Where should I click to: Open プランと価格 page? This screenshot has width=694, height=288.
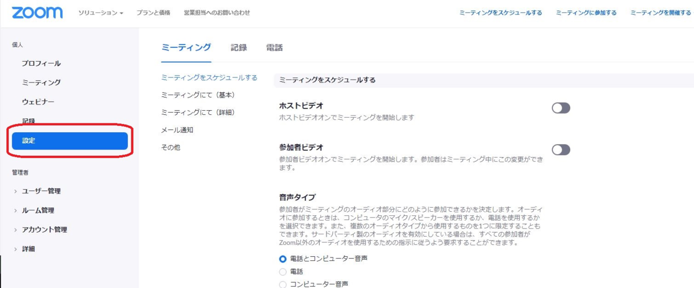[153, 13]
